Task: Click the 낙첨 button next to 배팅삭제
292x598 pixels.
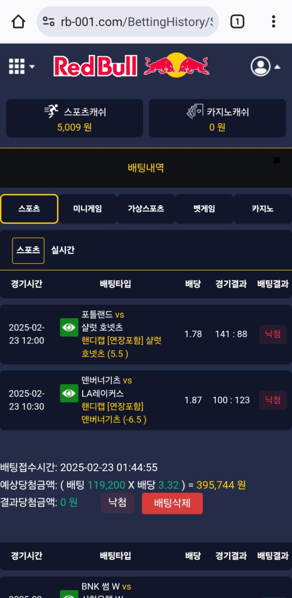Action: point(117,503)
